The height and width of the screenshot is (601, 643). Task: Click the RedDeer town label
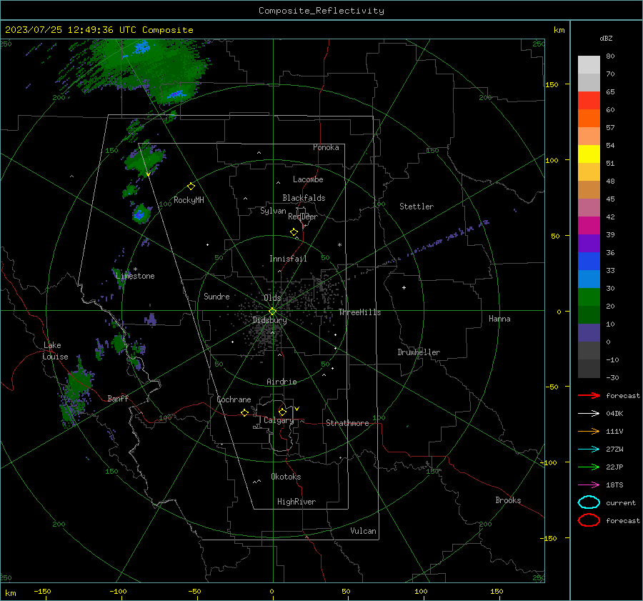(x=303, y=217)
